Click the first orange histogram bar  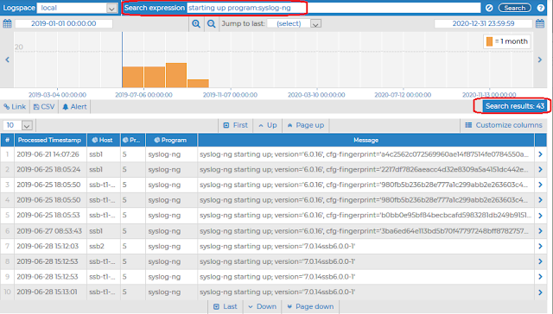(133, 77)
